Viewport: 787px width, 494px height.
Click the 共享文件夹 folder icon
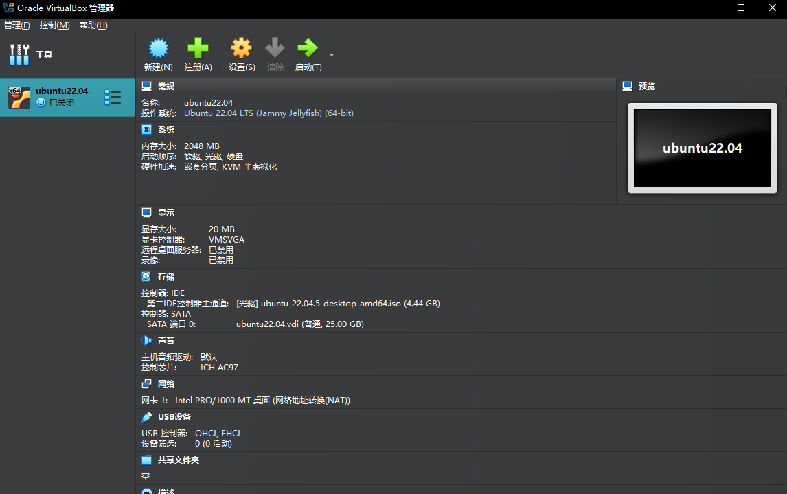[146, 460]
